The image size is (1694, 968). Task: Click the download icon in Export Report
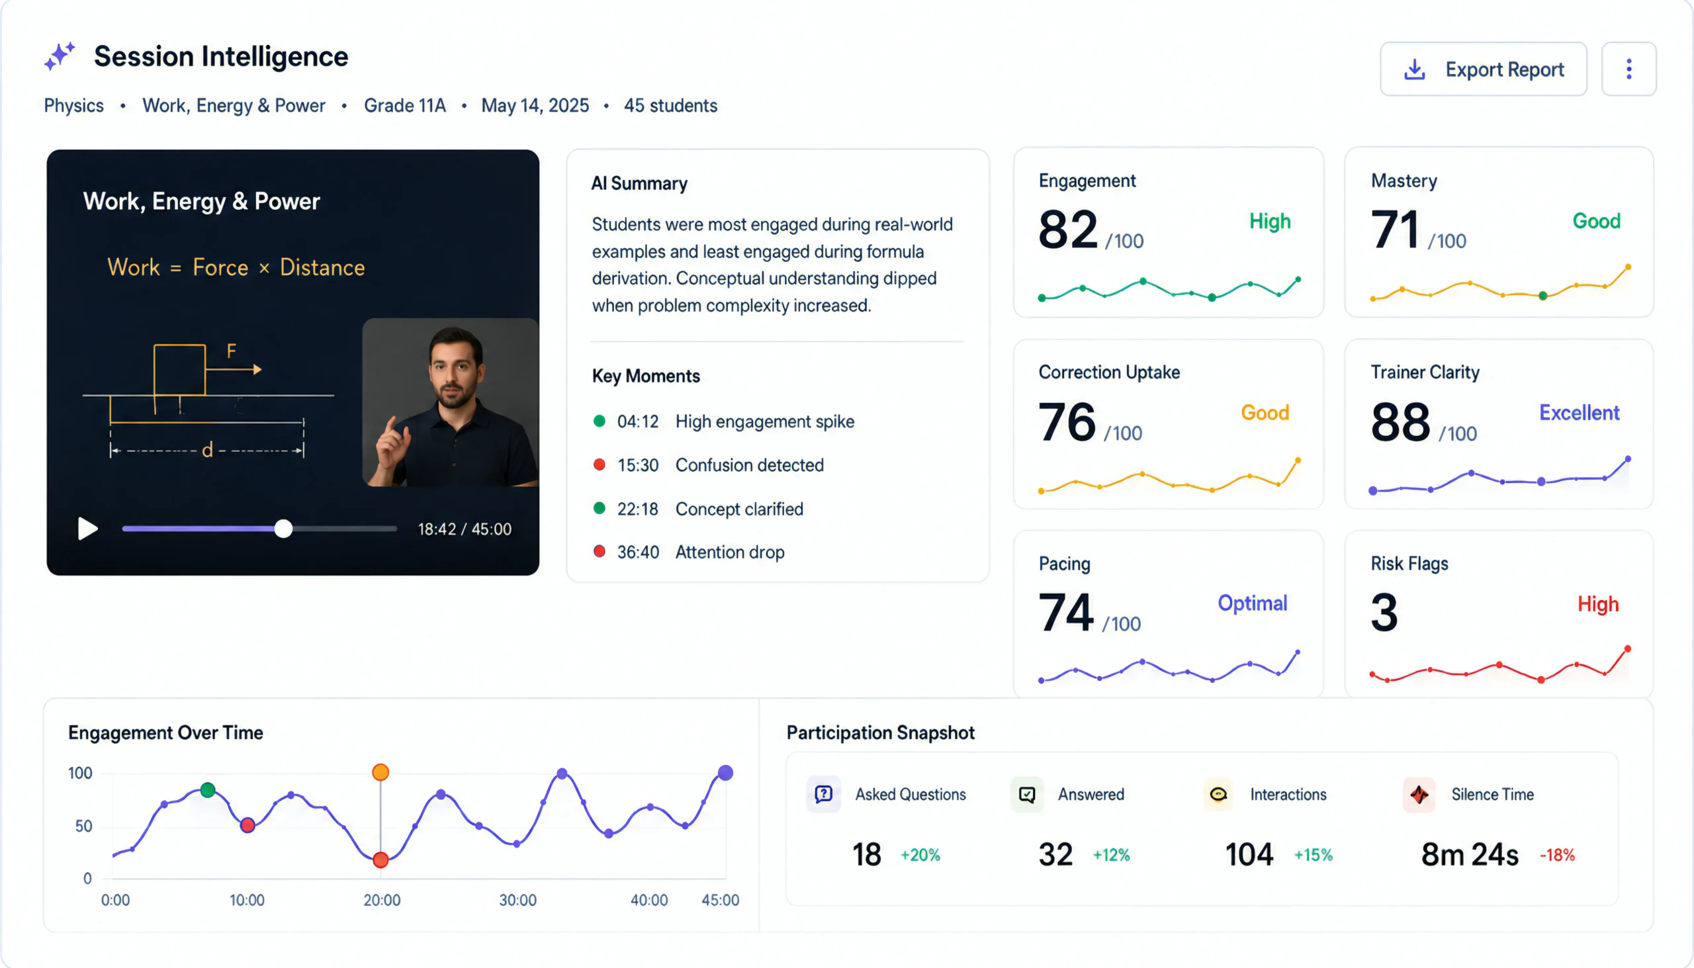1414,69
